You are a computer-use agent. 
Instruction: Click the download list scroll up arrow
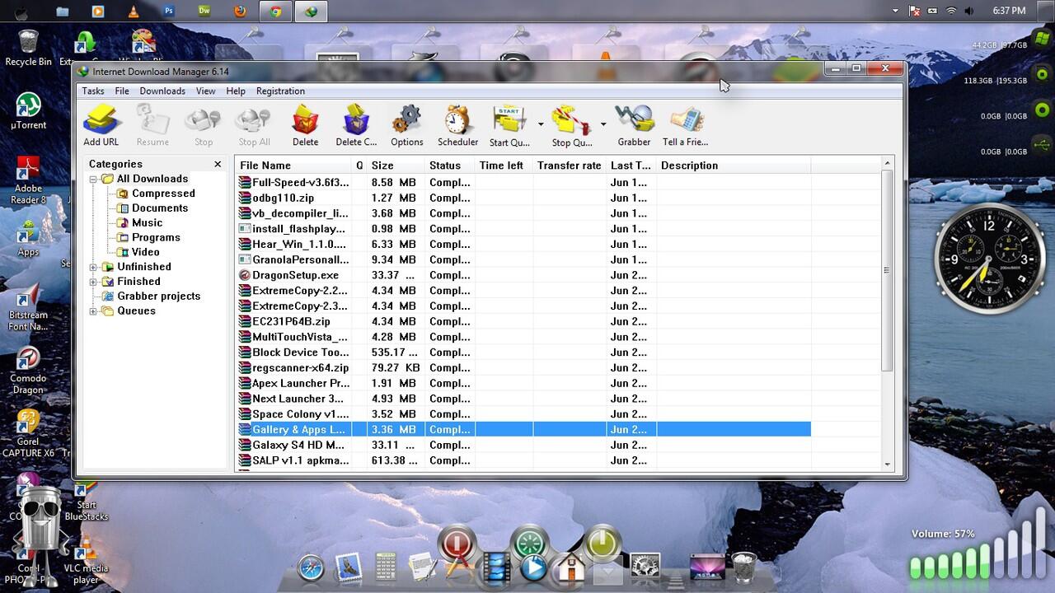pyautogui.click(x=888, y=164)
